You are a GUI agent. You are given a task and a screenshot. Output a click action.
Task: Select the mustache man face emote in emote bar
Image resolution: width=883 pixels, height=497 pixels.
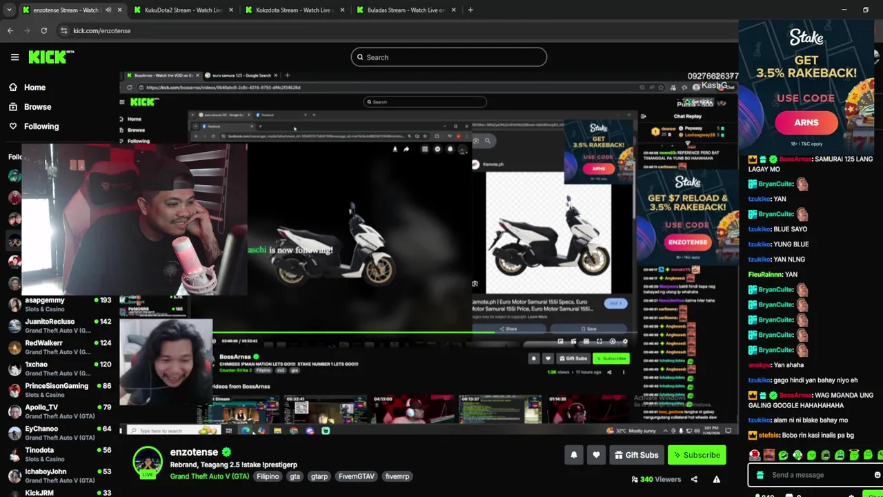tap(768, 455)
